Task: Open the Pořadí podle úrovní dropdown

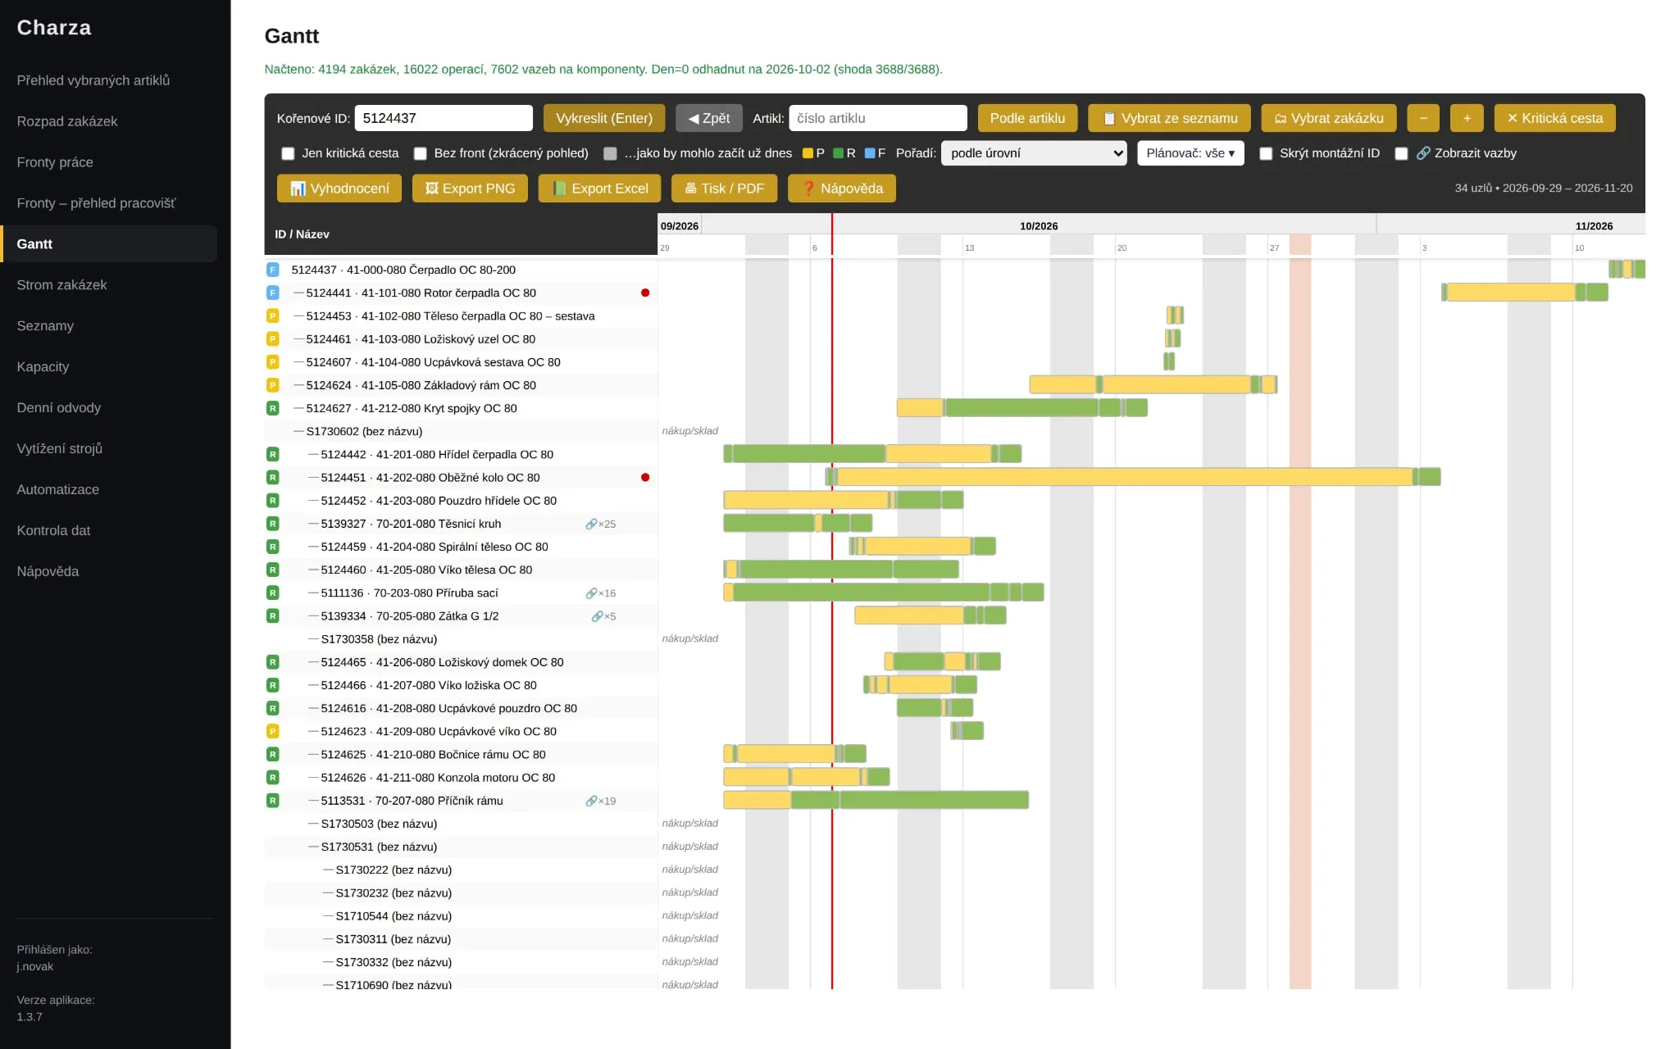Action: point(1034,153)
